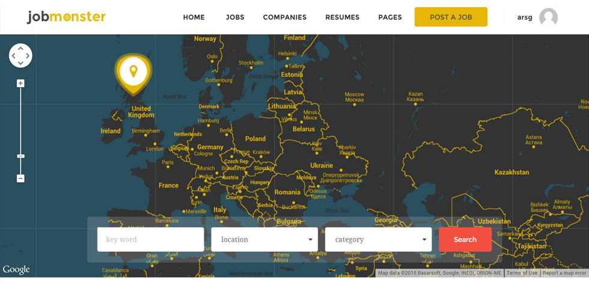Click the Norway label on map
The width and height of the screenshot is (589, 283).
tap(205, 38)
